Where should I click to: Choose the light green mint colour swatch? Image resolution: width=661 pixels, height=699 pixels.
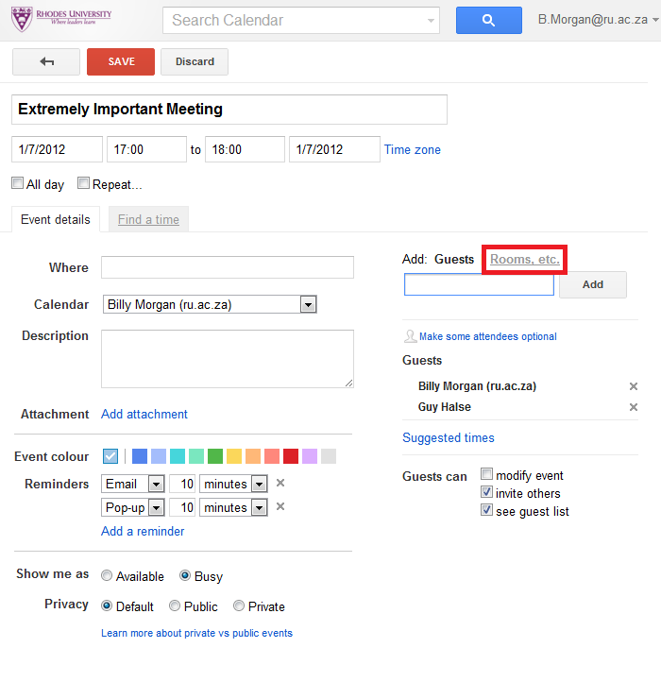click(196, 456)
